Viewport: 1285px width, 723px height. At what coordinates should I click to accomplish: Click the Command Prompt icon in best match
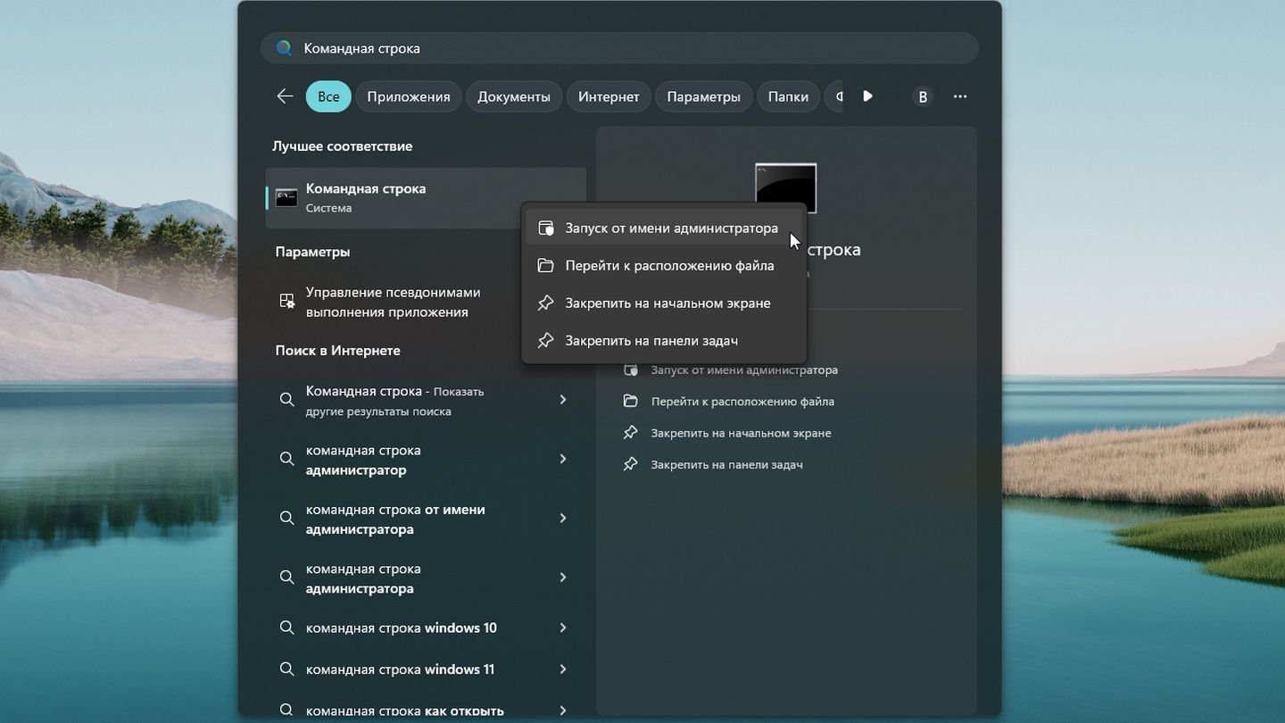286,198
